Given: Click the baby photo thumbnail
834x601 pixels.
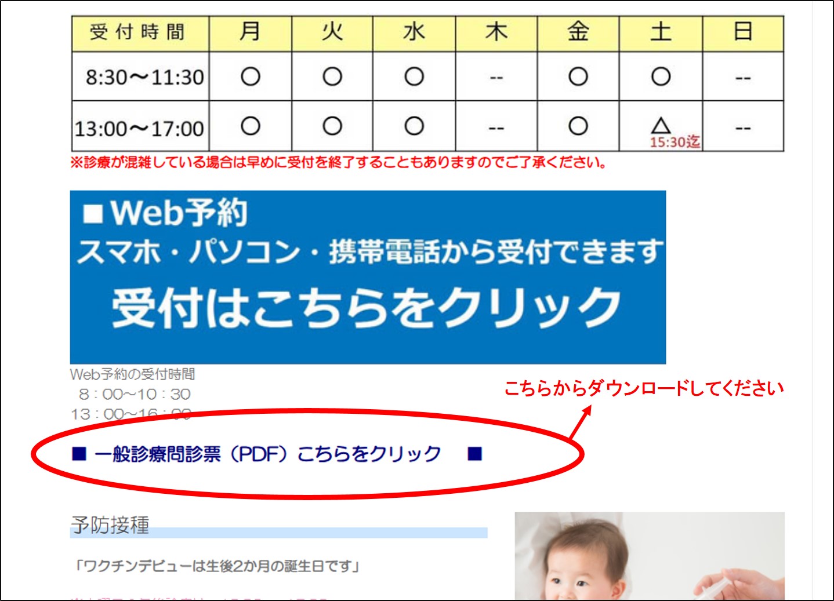Looking at the screenshot, I should pos(649,555).
